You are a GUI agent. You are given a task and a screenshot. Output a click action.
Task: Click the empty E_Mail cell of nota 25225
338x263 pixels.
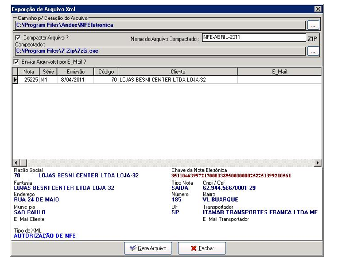pos(279,80)
